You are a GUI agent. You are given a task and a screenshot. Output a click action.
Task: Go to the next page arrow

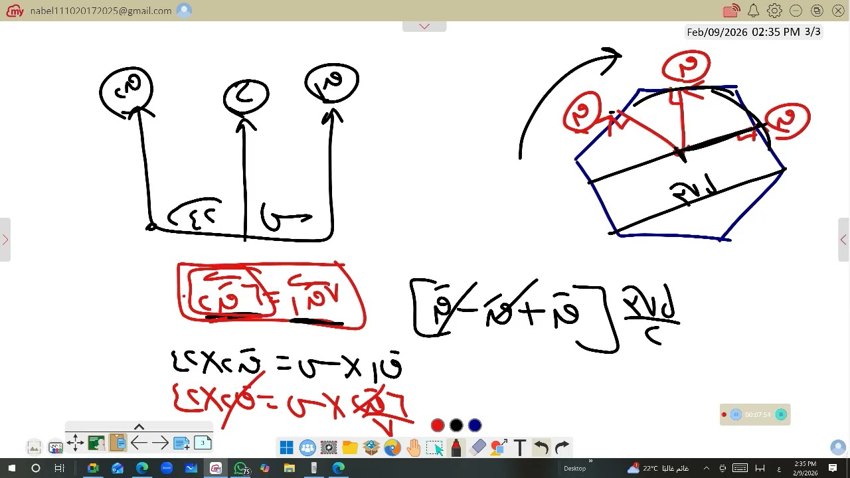160,443
